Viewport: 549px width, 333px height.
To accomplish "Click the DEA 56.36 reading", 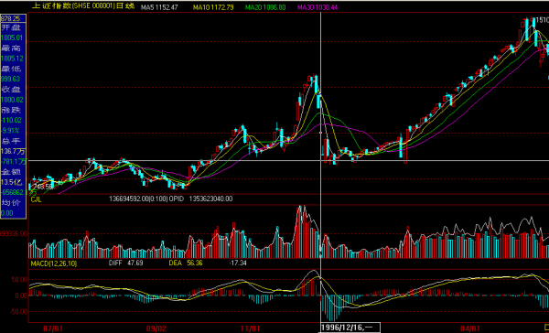I will [x=186, y=263].
